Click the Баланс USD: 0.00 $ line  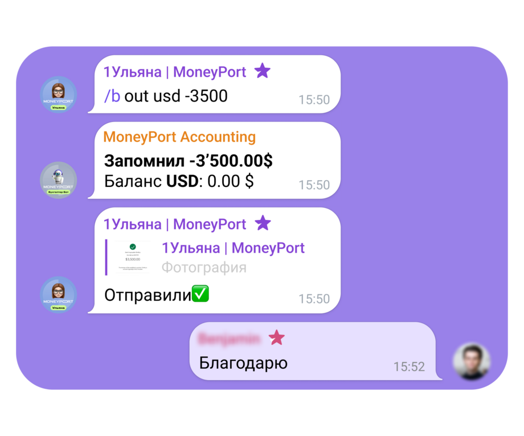tap(179, 181)
